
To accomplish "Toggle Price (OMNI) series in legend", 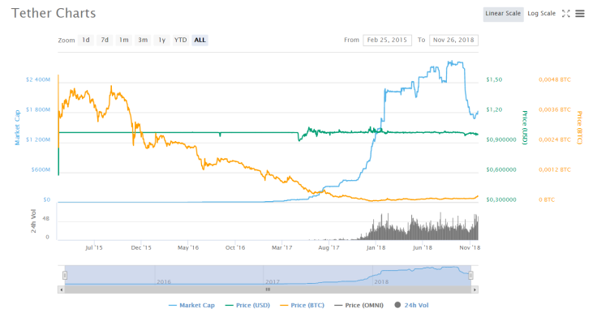I will tap(359, 305).
